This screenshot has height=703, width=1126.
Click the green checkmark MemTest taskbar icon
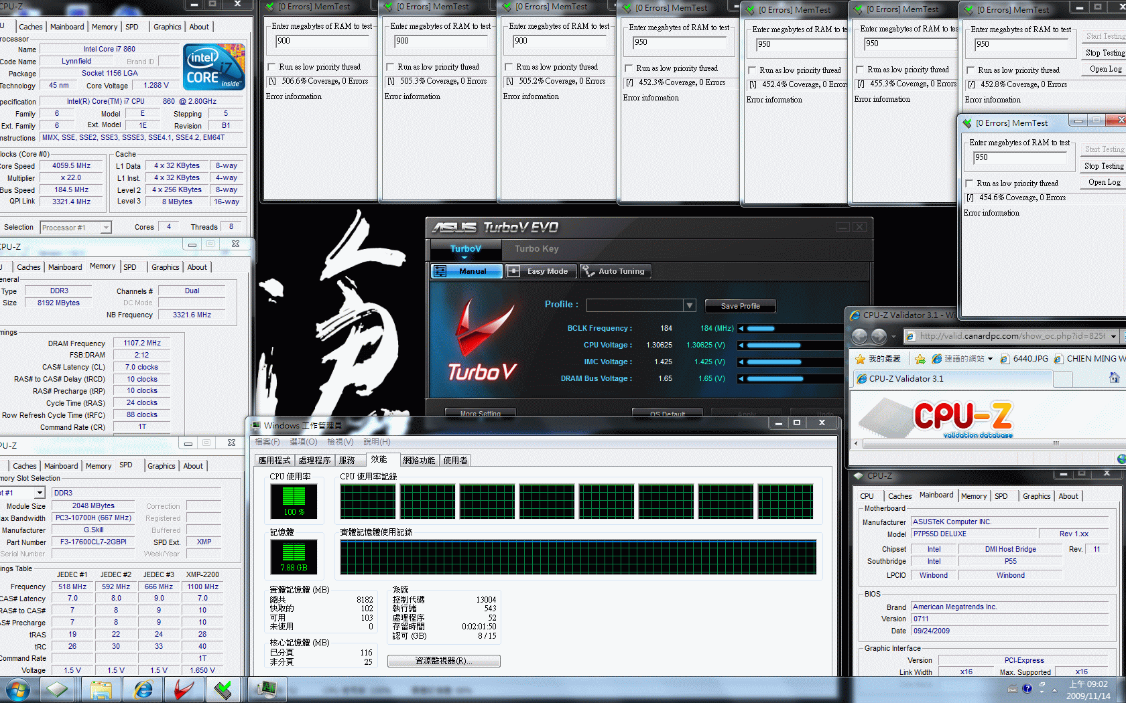coord(223,690)
